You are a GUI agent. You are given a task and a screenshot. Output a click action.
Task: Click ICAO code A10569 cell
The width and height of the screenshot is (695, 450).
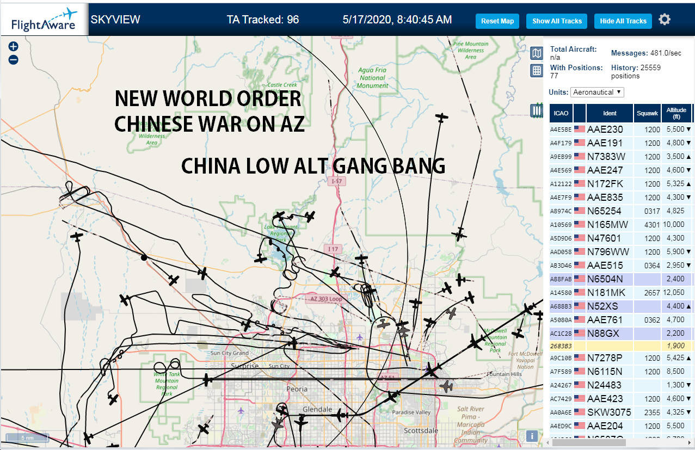click(561, 225)
